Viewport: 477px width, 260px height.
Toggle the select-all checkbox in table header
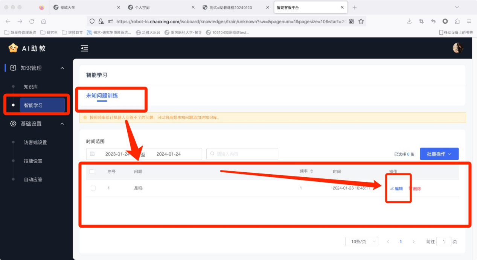92,172
